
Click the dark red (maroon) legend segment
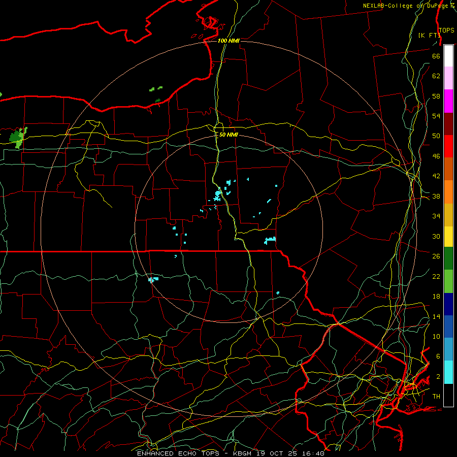click(x=448, y=124)
